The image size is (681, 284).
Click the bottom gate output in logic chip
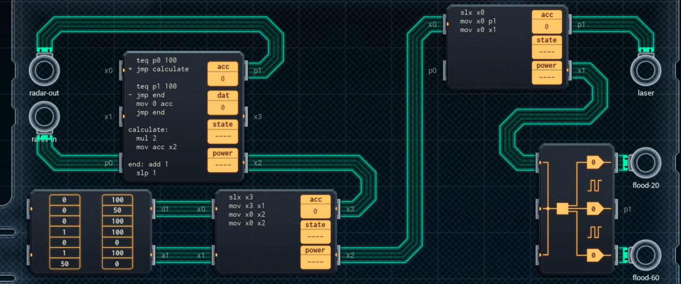click(594, 255)
